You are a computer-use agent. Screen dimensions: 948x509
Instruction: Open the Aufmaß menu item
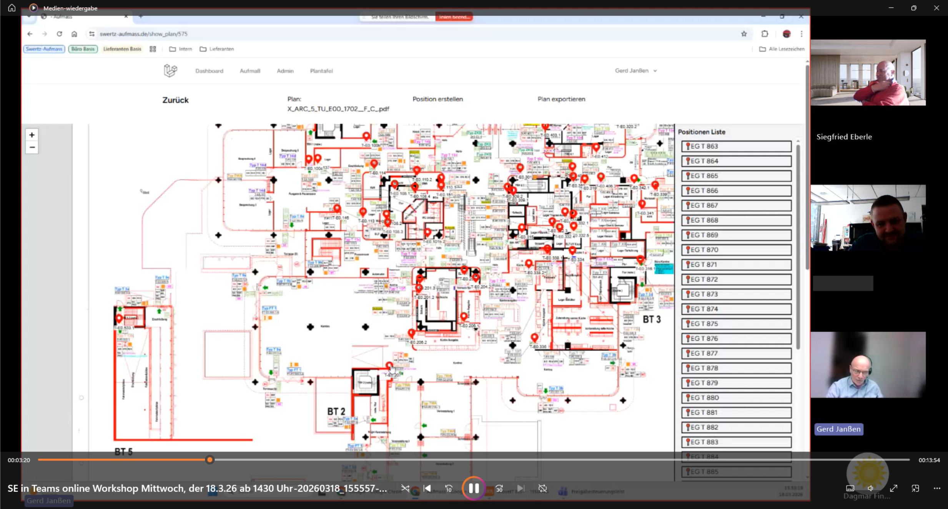250,71
